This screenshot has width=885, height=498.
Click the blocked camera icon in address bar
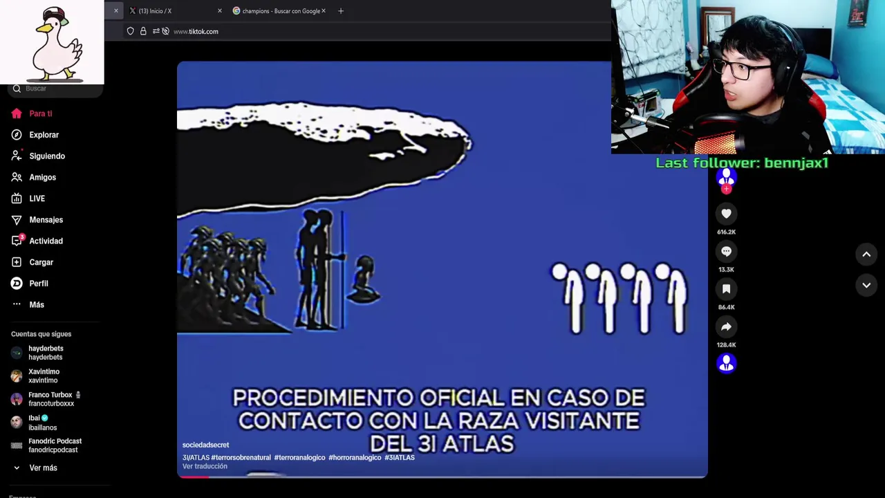(165, 31)
